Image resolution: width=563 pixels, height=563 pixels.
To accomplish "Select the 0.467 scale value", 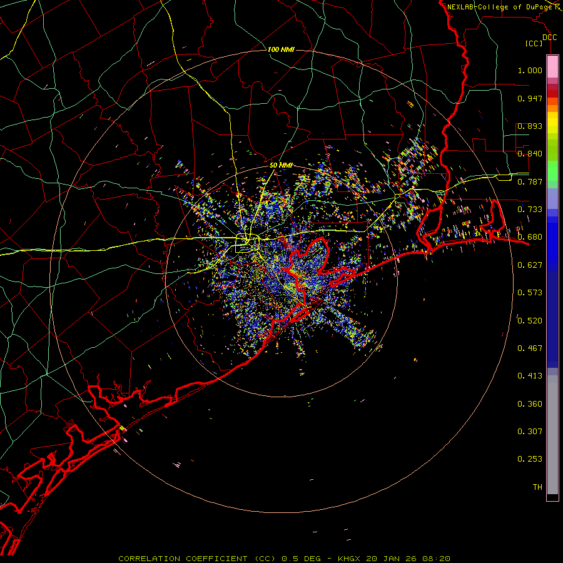I will click(530, 348).
